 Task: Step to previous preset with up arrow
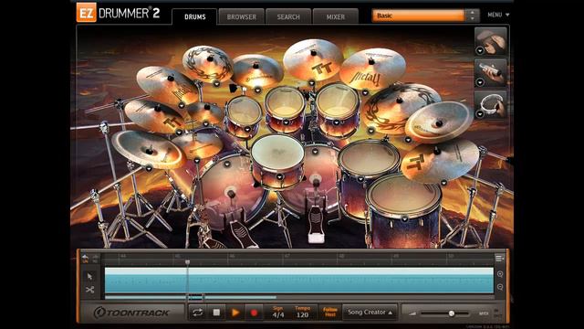click(x=473, y=13)
